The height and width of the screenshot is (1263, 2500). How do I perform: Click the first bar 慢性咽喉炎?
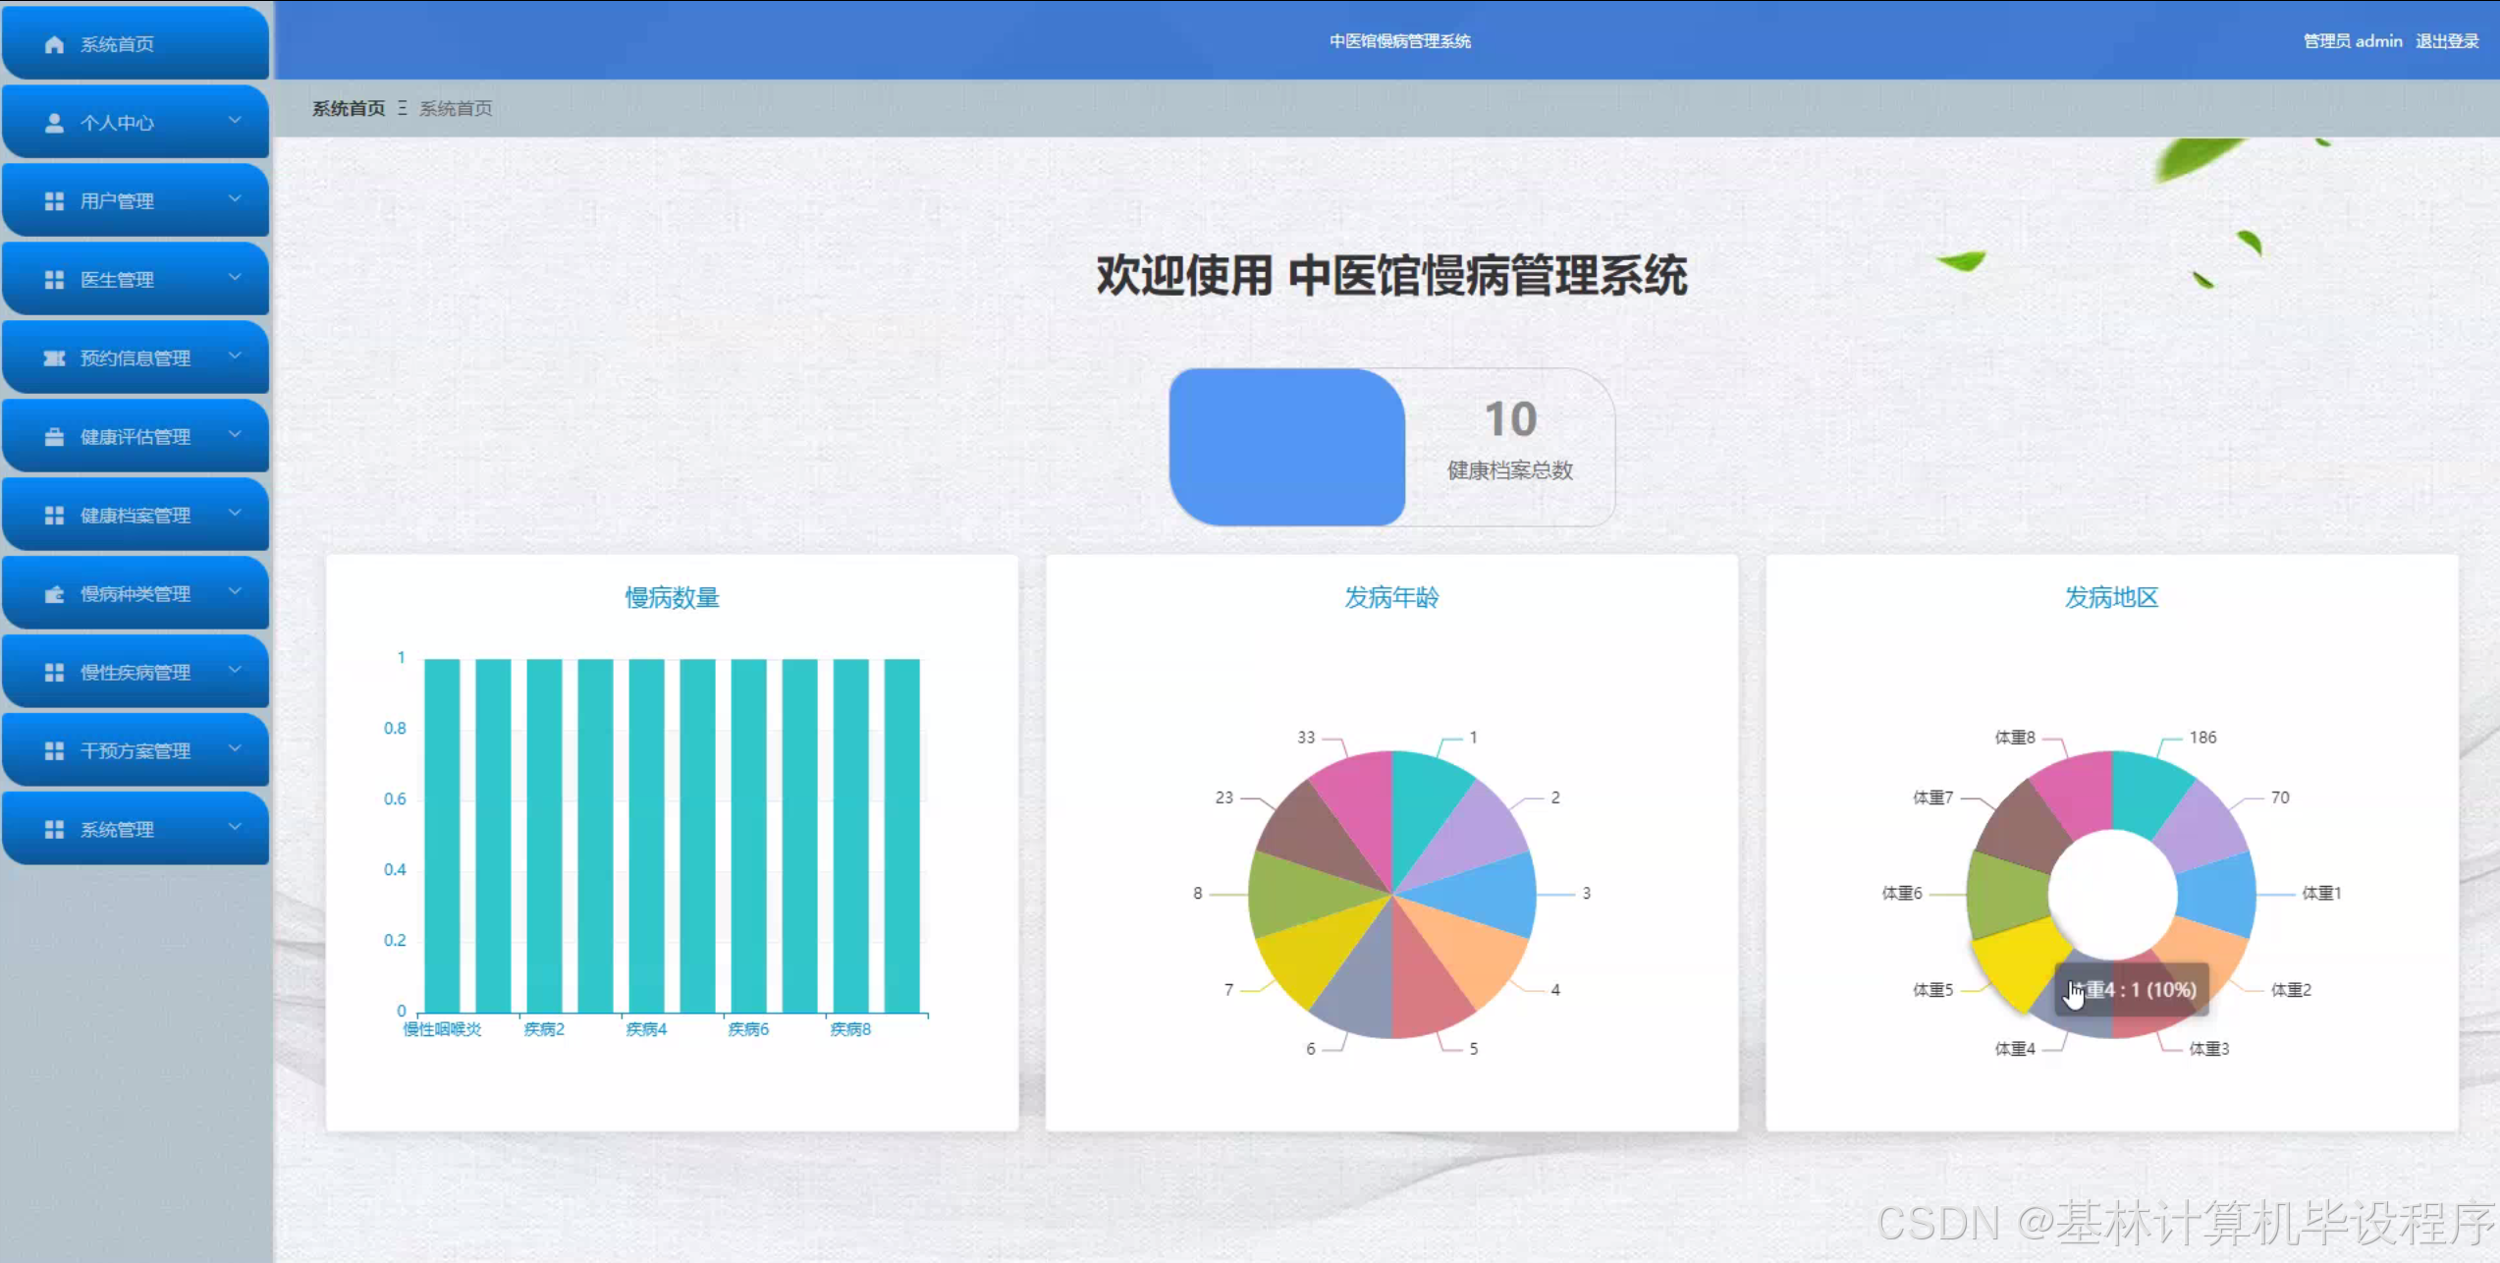tap(442, 835)
